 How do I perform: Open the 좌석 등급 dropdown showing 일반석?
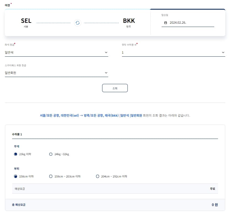point(55,52)
